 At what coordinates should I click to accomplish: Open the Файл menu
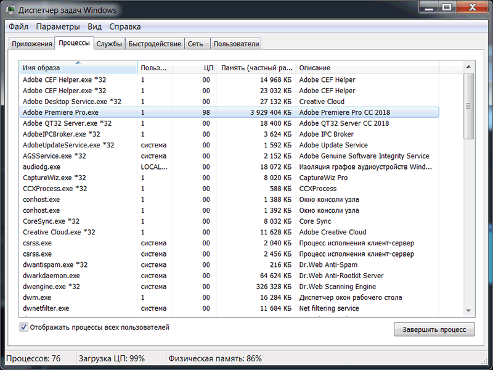tap(18, 27)
